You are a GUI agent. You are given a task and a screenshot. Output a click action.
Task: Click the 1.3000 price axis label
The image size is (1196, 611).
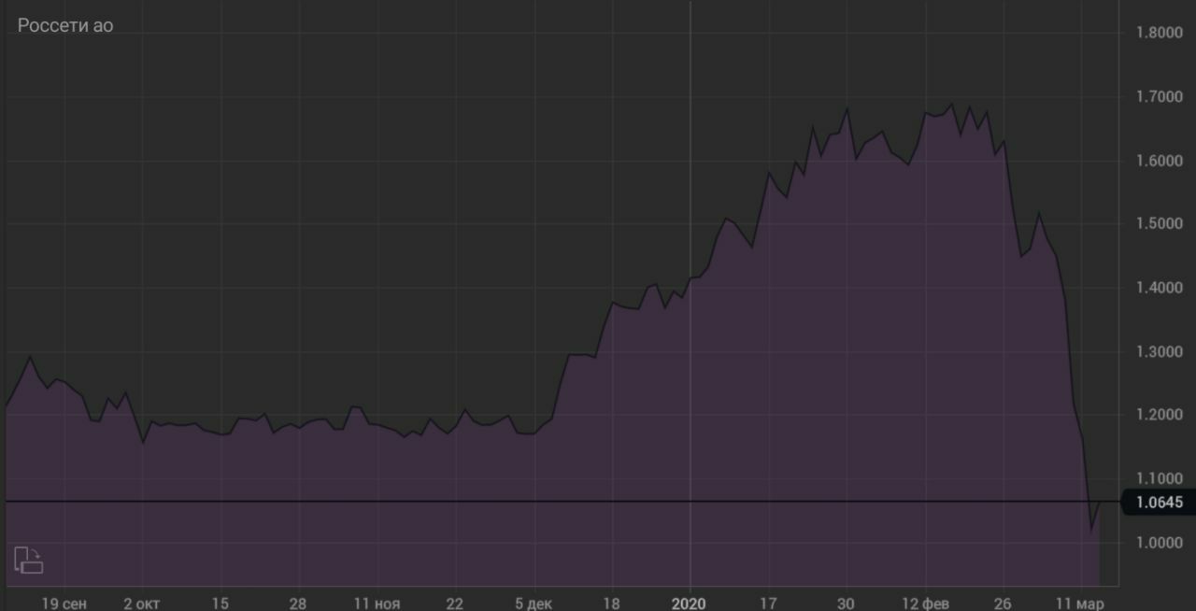coord(1160,351)
